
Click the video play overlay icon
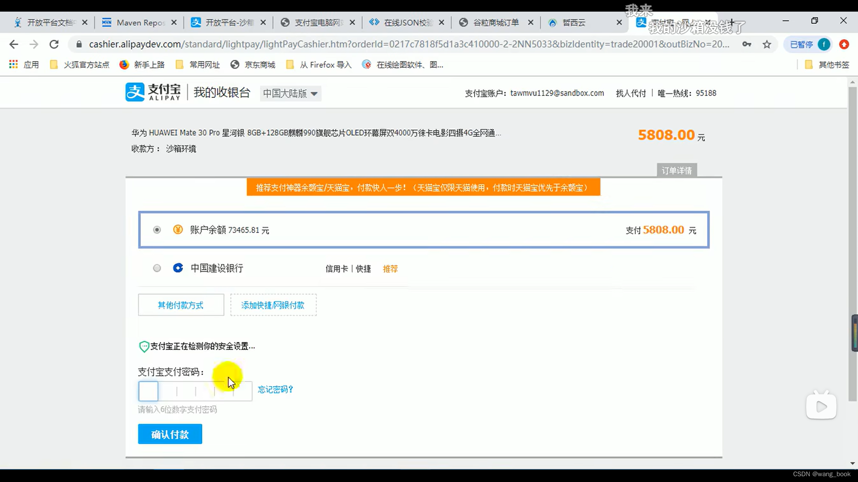click(x=821, y=406)
